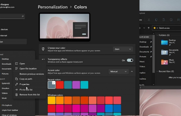Open the Desktop folder icon in Explorer Folders

(x=165, y=42)
